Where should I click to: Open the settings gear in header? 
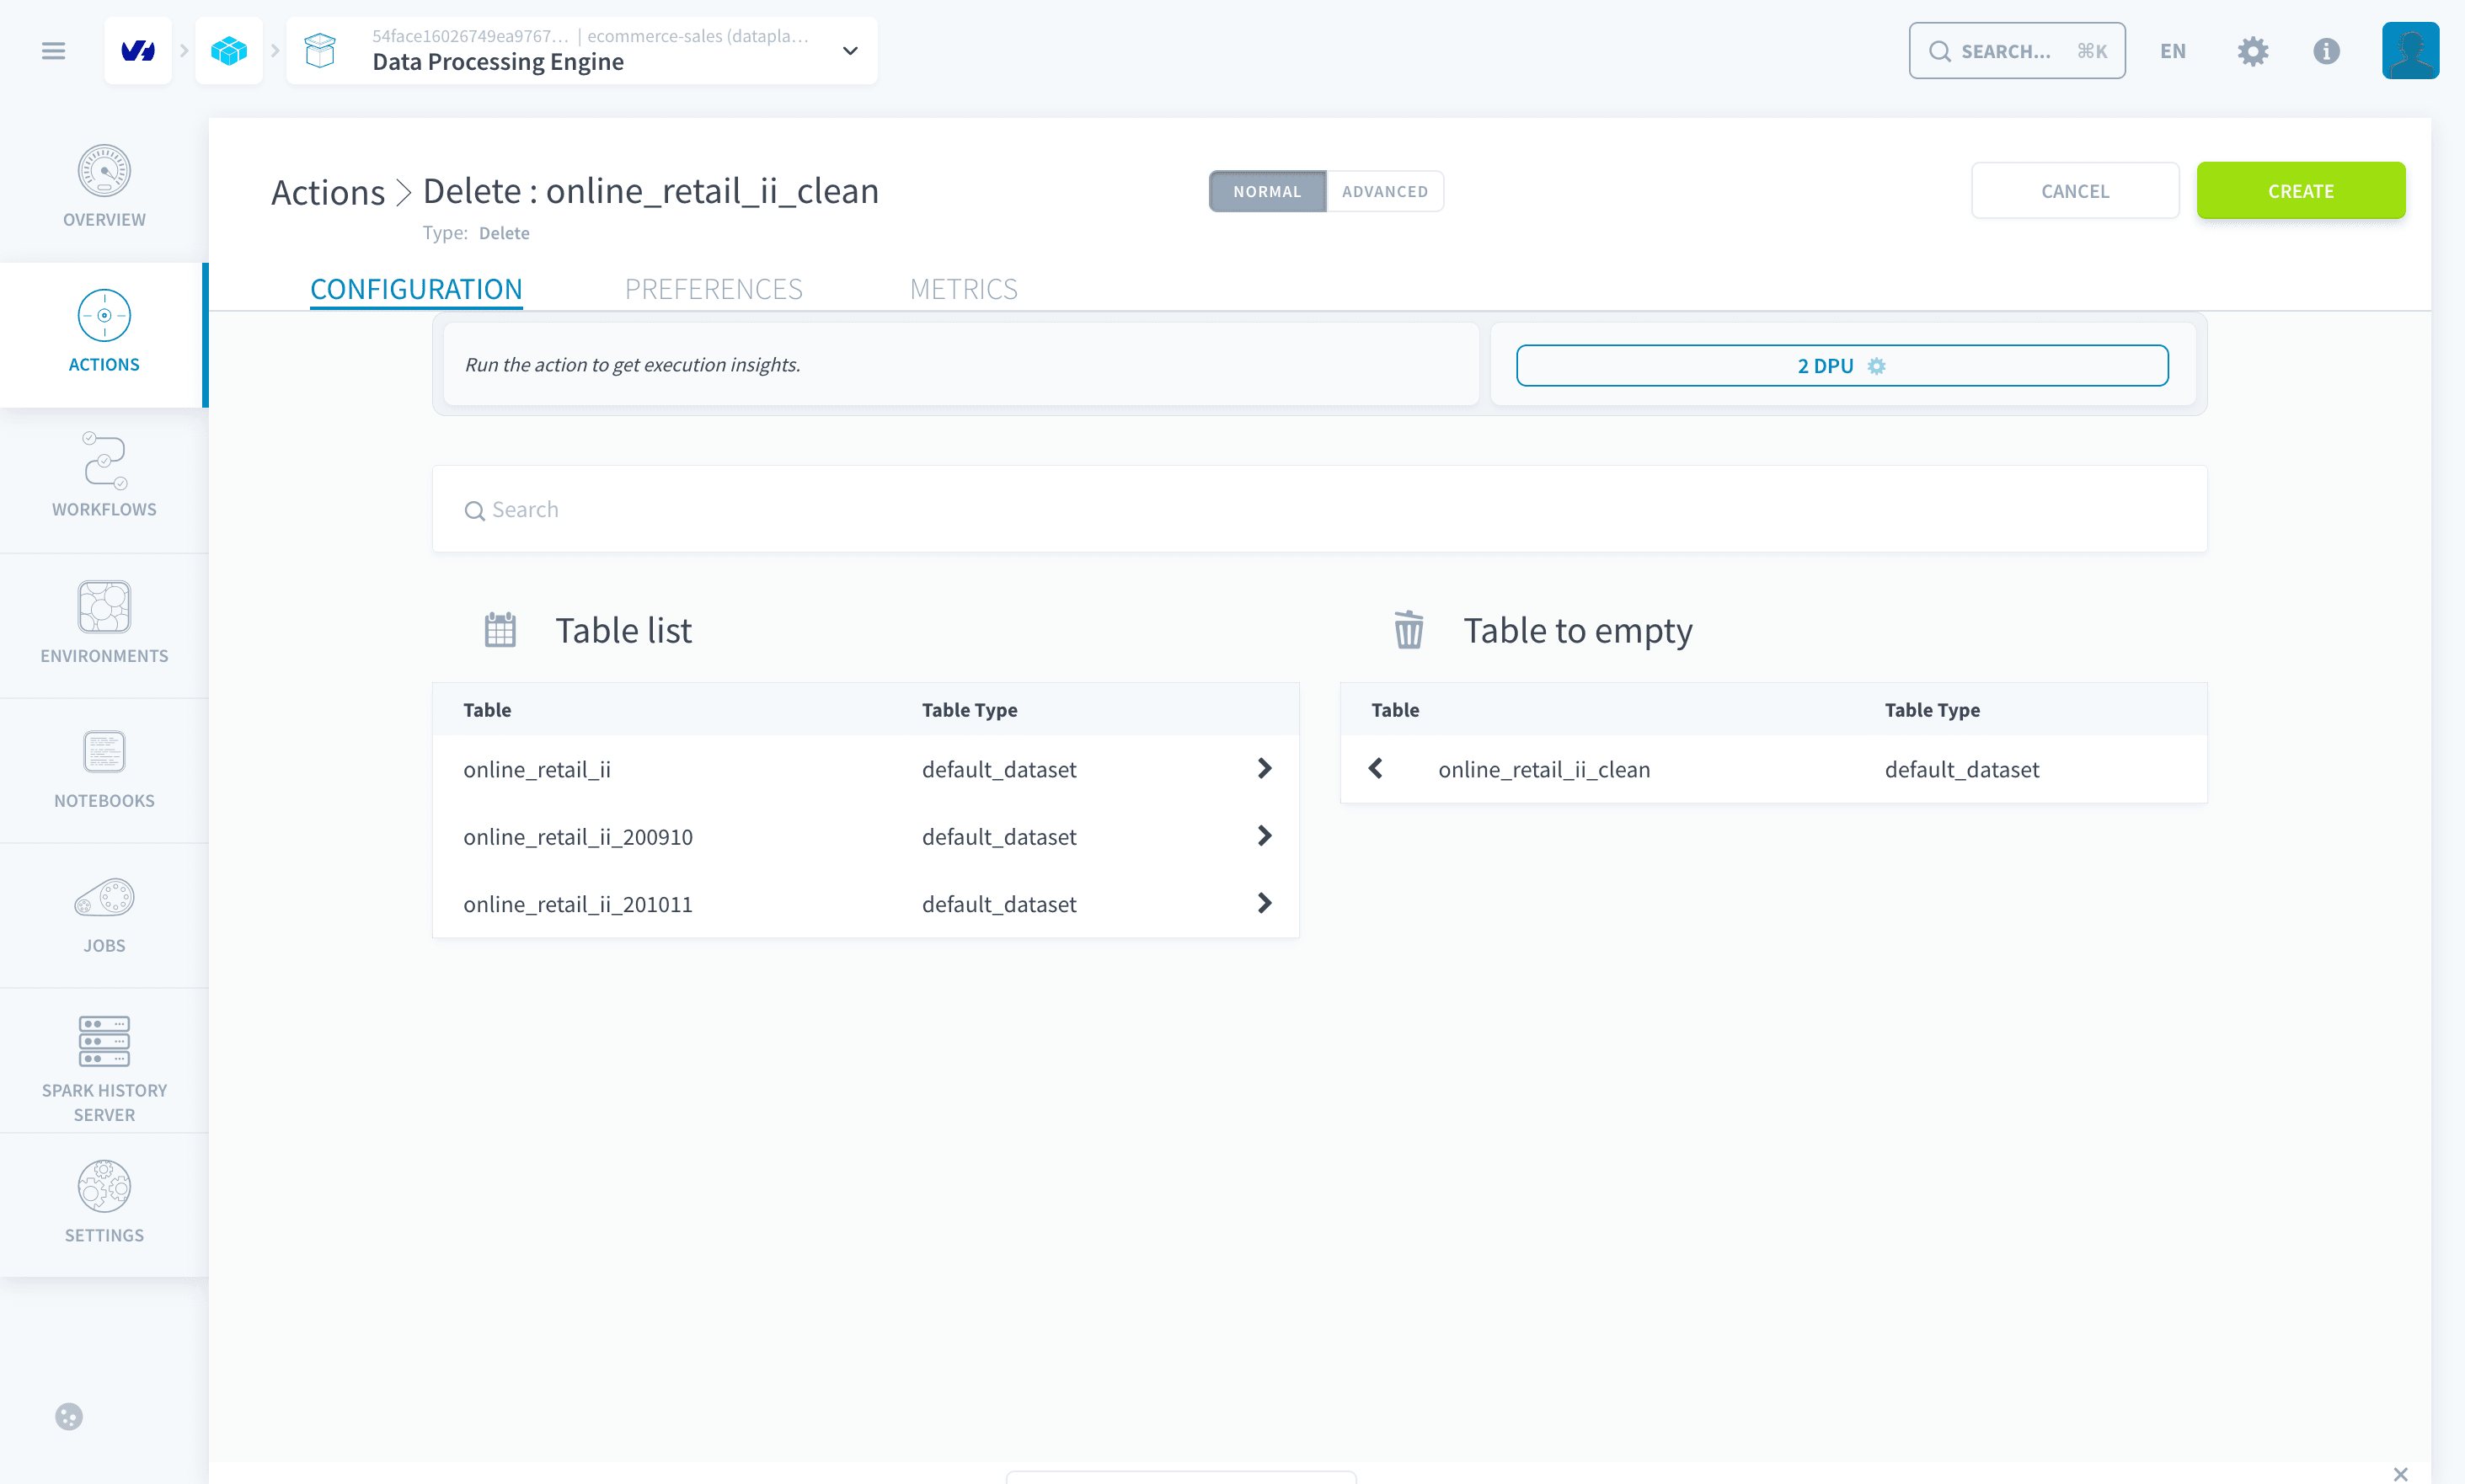click(2252, 51)
